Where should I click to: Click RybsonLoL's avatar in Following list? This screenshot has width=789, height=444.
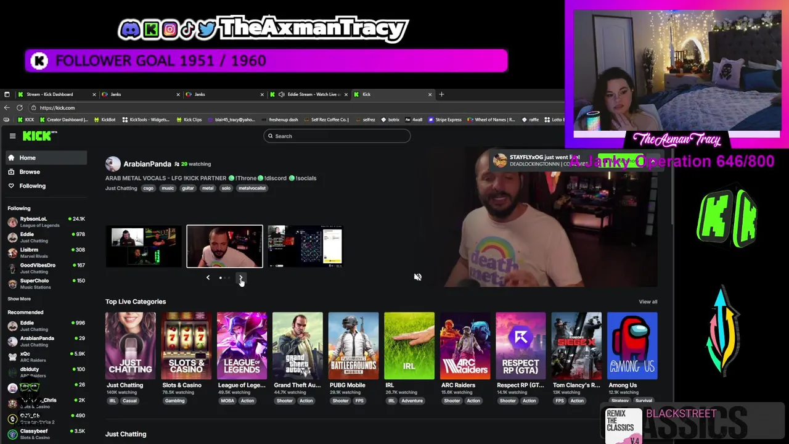click(12, 222)
